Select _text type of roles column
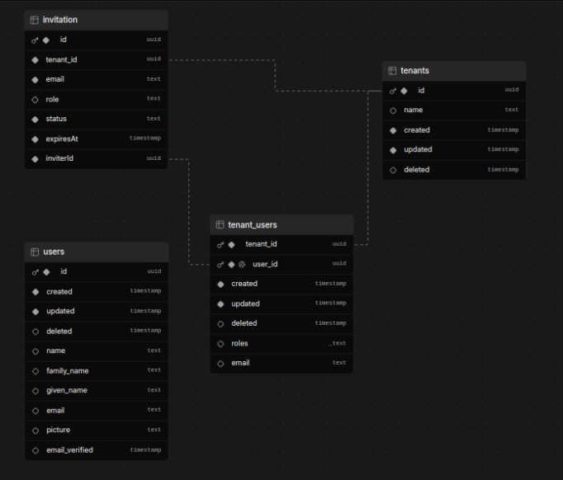Image resolution: width=563 pixels, height=480 pixels. (x=337, y=343)
